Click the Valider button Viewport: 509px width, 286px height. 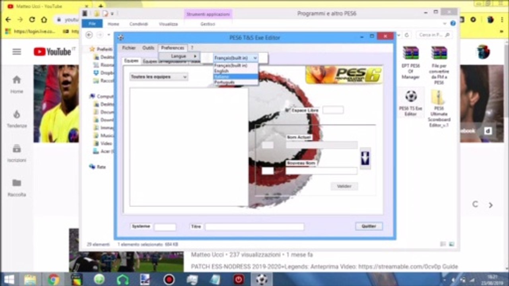(x=344, y=186)
